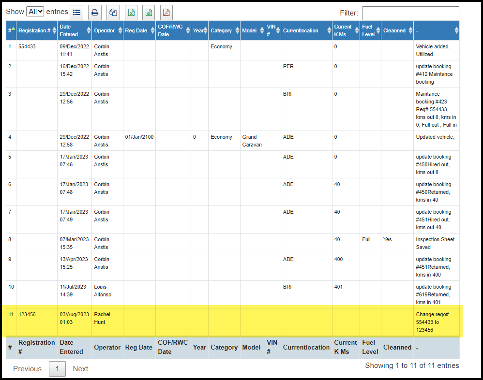Screen dimensions: 483x380
Task: Export the table as PDF
Action: point(166,12)
